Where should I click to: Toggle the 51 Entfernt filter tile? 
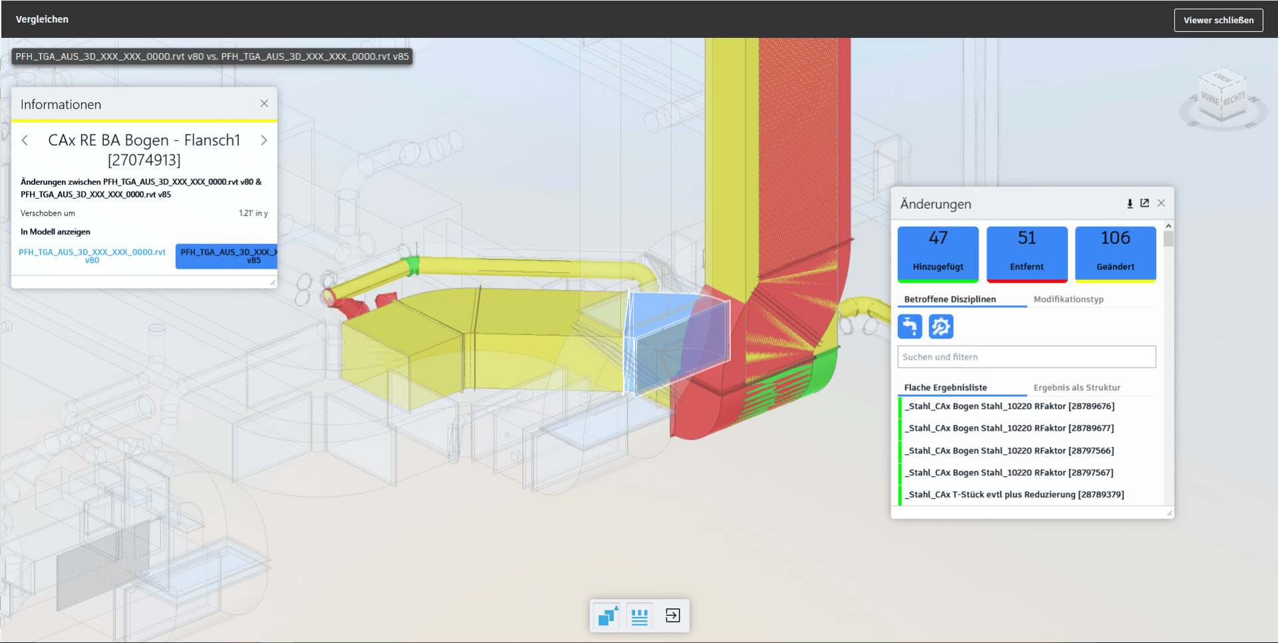point(1026,253)
